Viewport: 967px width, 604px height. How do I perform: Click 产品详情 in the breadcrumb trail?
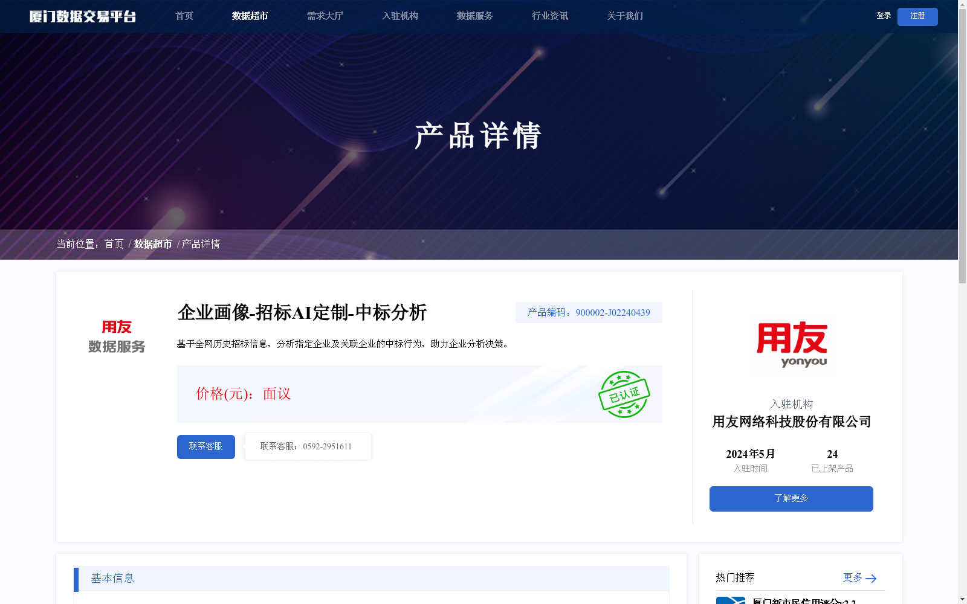pyautogui.click(x=201, y=244)
